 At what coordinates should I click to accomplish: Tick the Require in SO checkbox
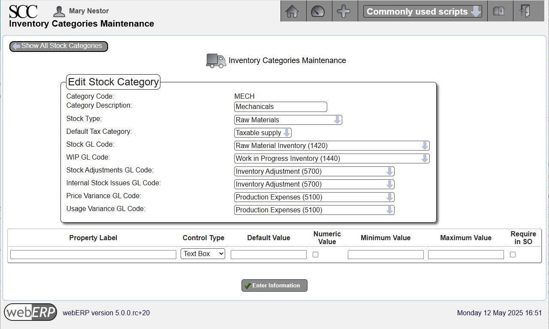(513, 255)
